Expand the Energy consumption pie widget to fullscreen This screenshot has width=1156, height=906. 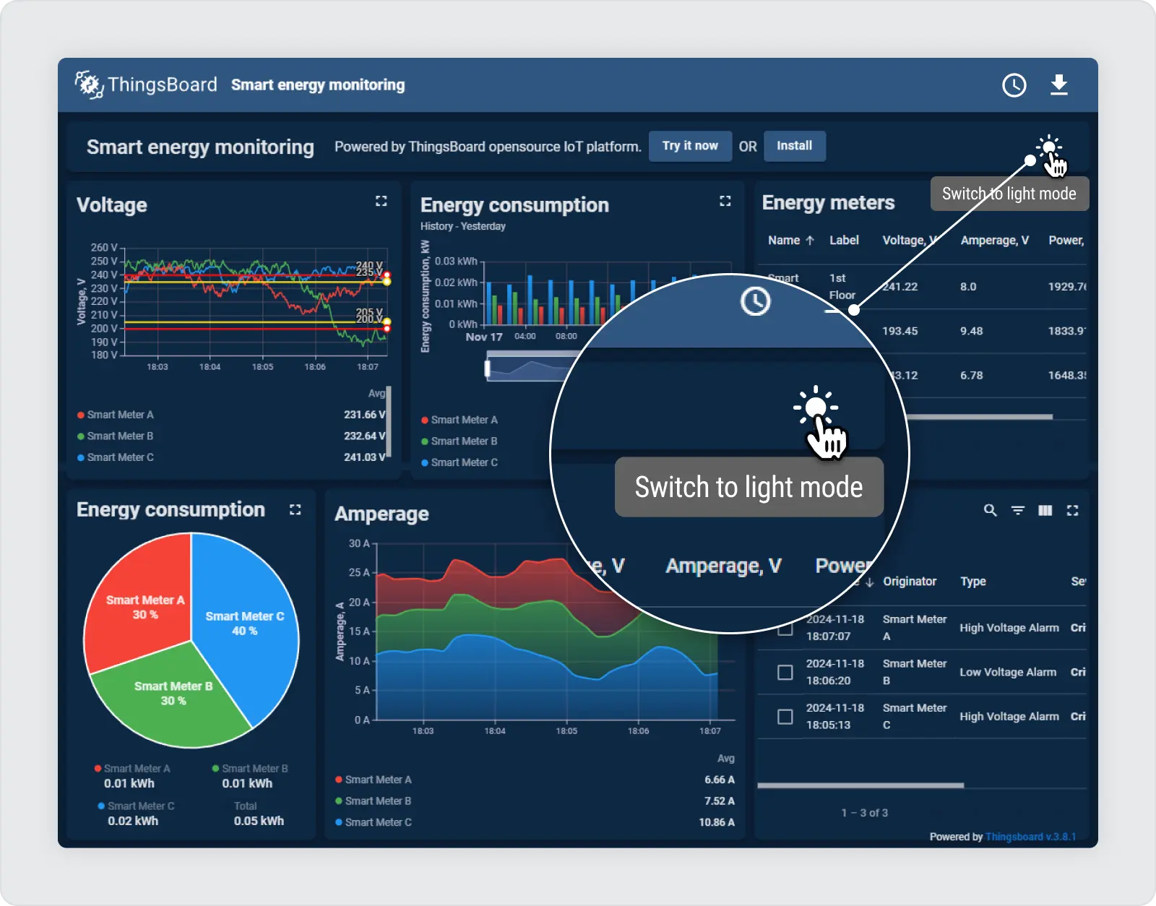point(296,509)
